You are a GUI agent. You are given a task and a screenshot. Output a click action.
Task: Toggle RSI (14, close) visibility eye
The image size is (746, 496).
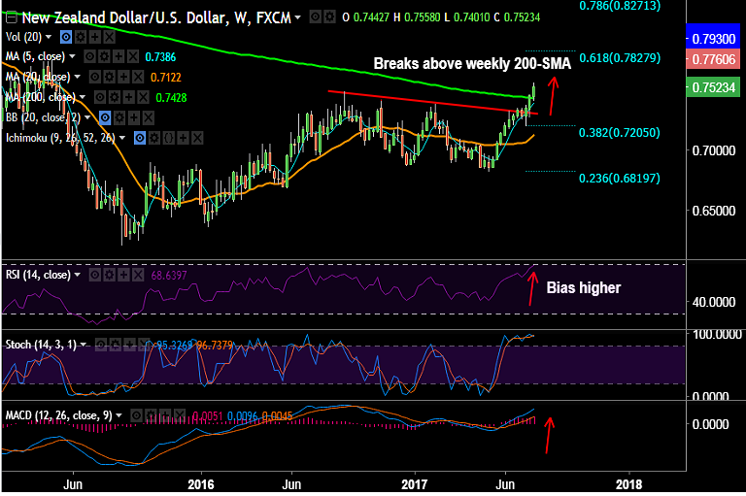coord(95,275)
